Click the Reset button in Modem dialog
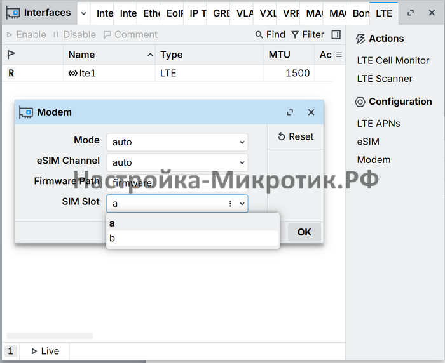The width and height of the screenshot is (445, 363). point(296,136)
